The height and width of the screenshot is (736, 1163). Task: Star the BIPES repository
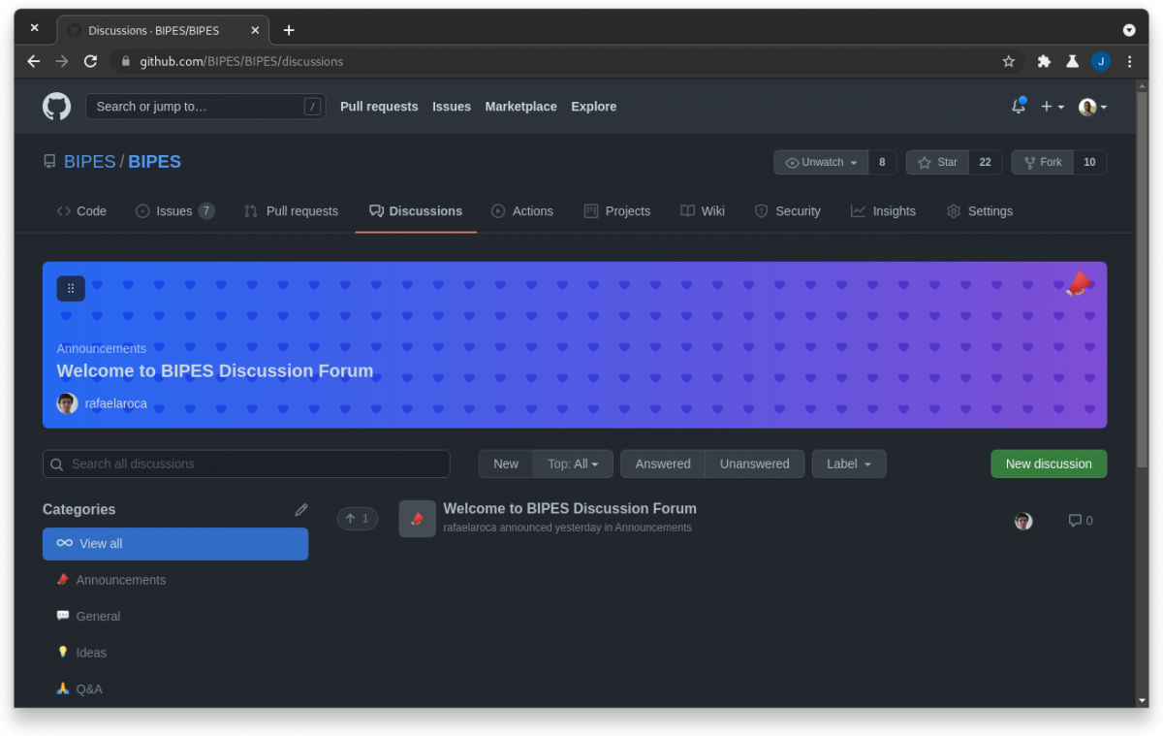pyautogui.click(x=936, y=162)
